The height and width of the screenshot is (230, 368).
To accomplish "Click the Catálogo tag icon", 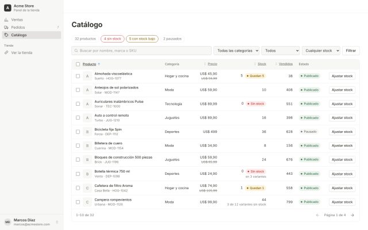I will pos(6,35).
